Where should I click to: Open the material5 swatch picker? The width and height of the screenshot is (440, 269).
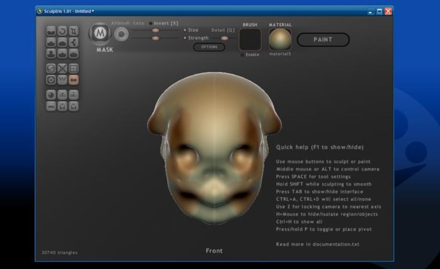click(280, 39)
